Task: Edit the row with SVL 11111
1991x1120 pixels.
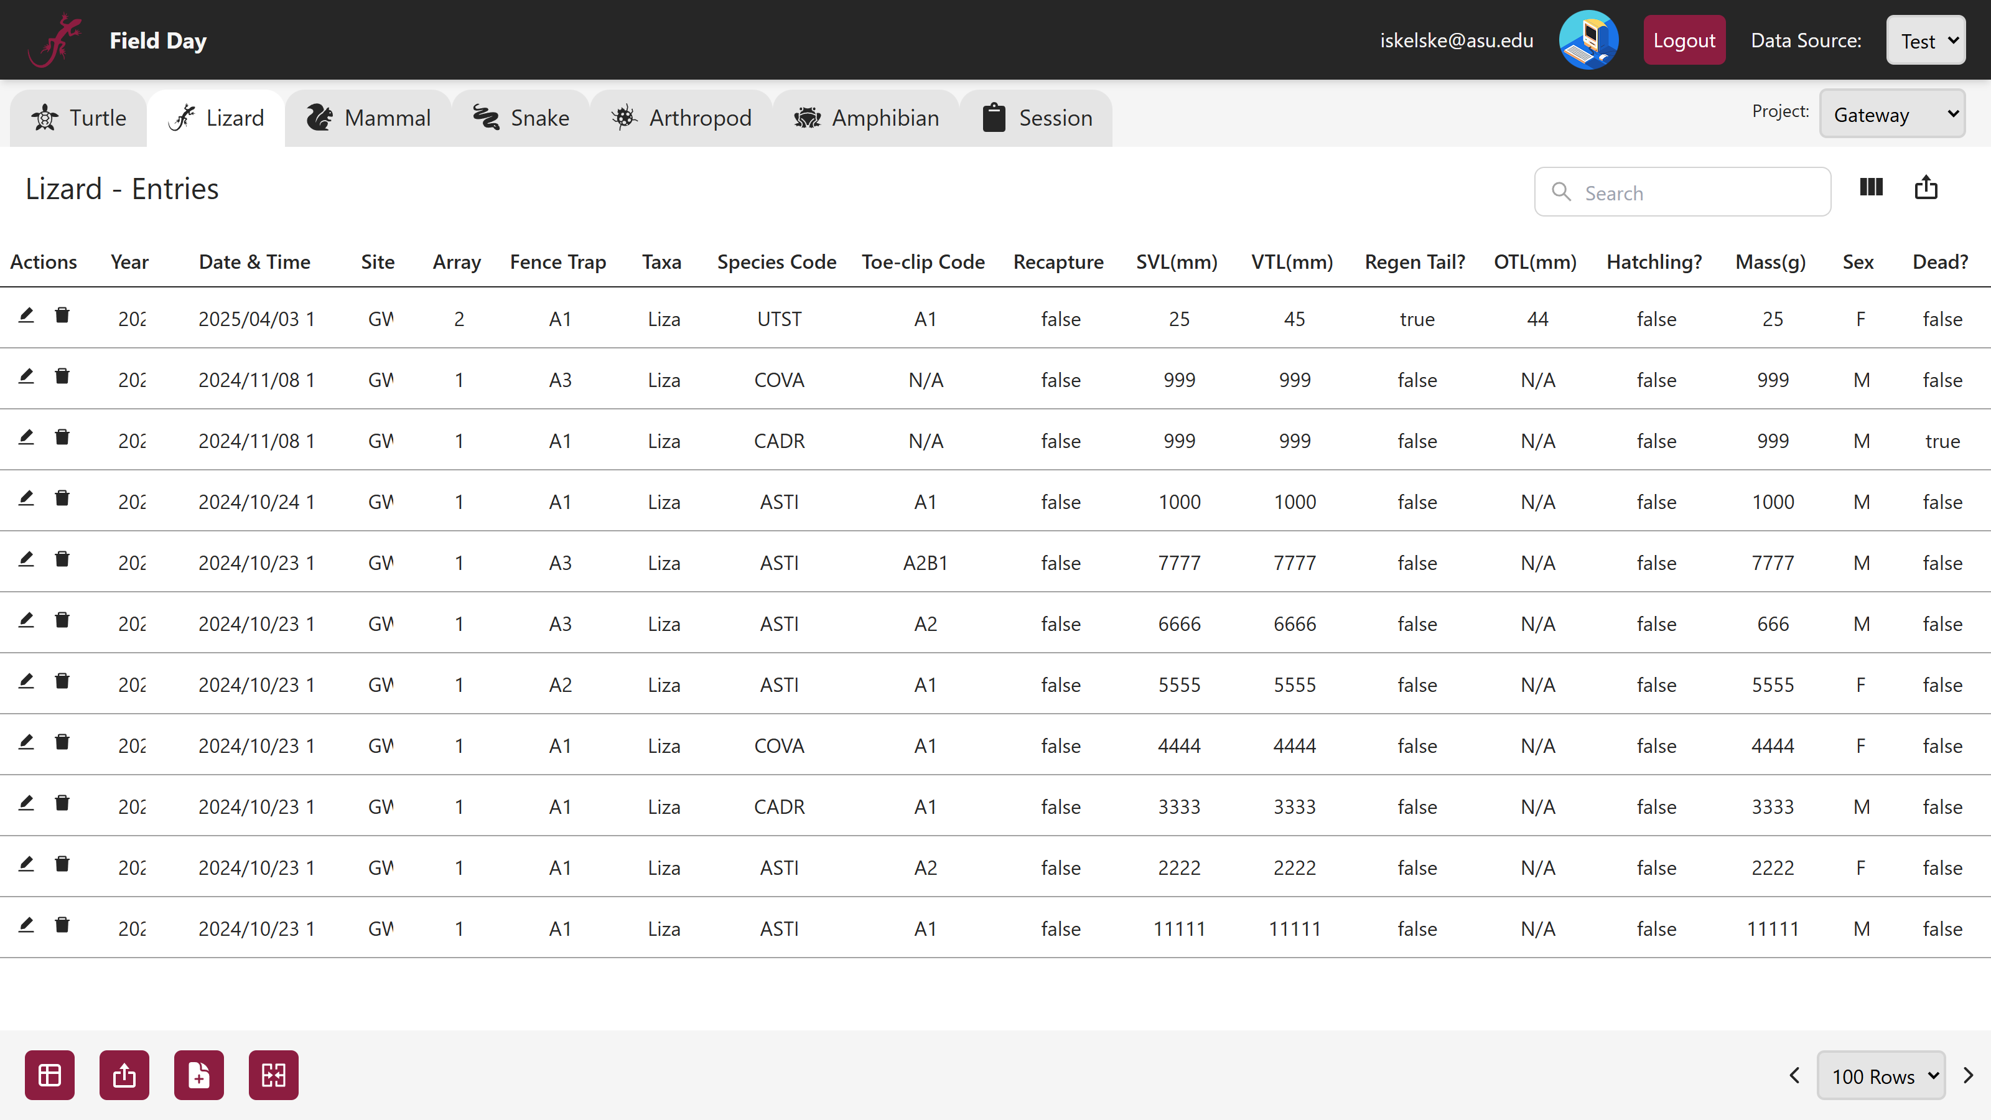Action: (26, 925)
